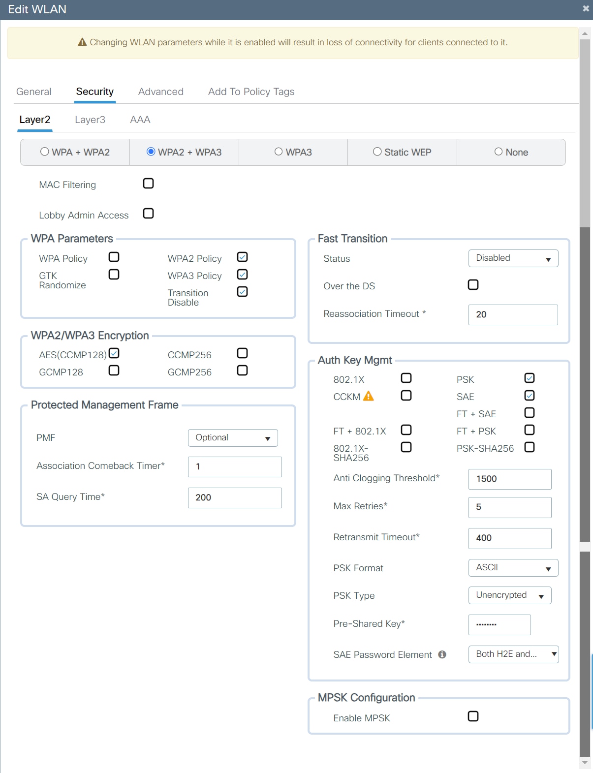Viewport: 593px width, 773px height.
Task: Open the Layer3 sub-tab
Action: tap(90, 120)
